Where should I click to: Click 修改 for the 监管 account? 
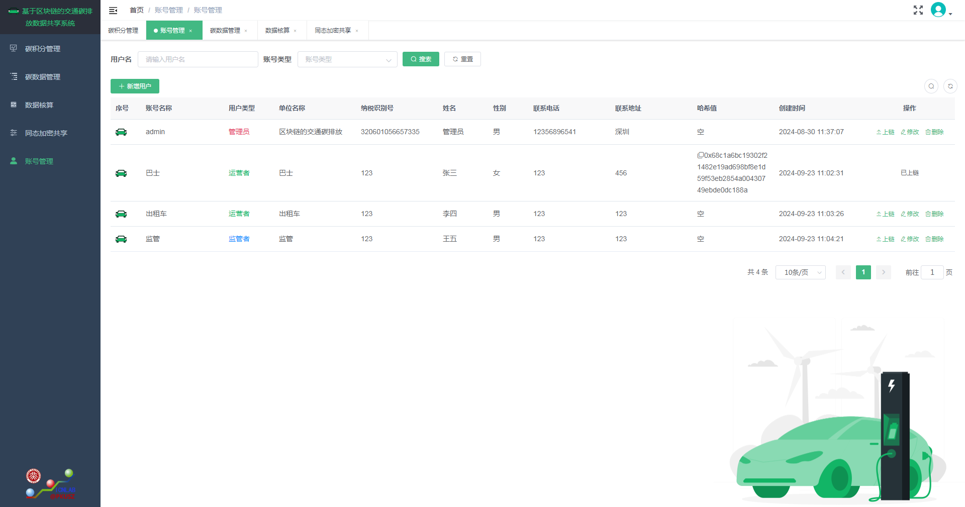[x=910, y=239]
